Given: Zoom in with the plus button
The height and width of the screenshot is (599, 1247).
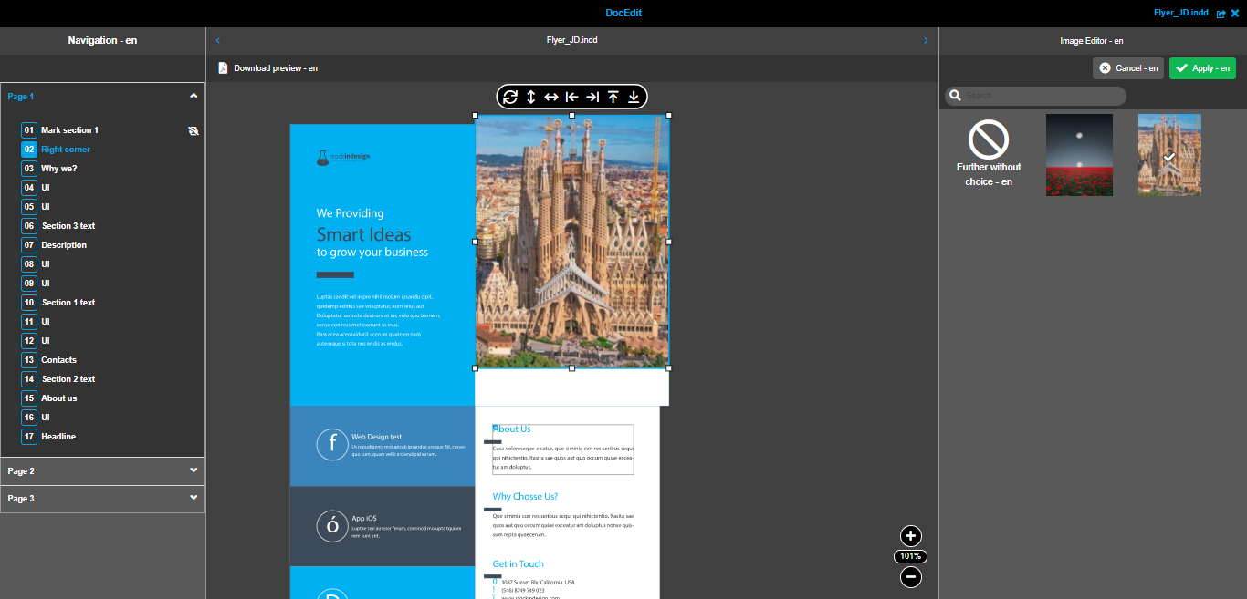Looking at the screenshot, I should point(910,536).
